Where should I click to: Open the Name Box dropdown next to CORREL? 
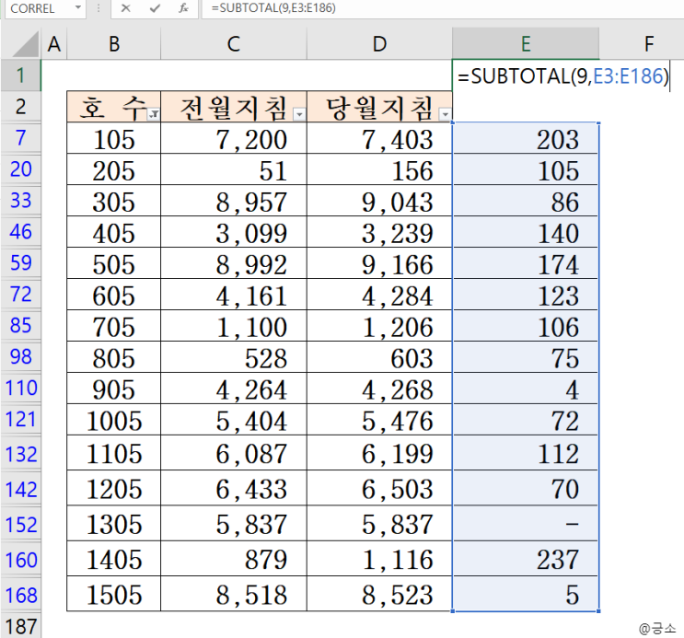point(78,8)
